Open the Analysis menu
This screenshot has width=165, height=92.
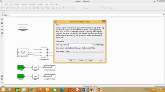pos(40,4)
